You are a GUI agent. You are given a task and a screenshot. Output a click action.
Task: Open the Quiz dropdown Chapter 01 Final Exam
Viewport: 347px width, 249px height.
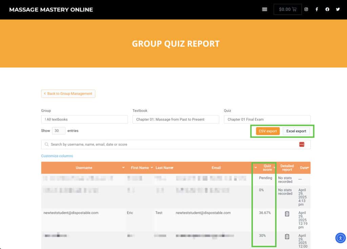267,119
